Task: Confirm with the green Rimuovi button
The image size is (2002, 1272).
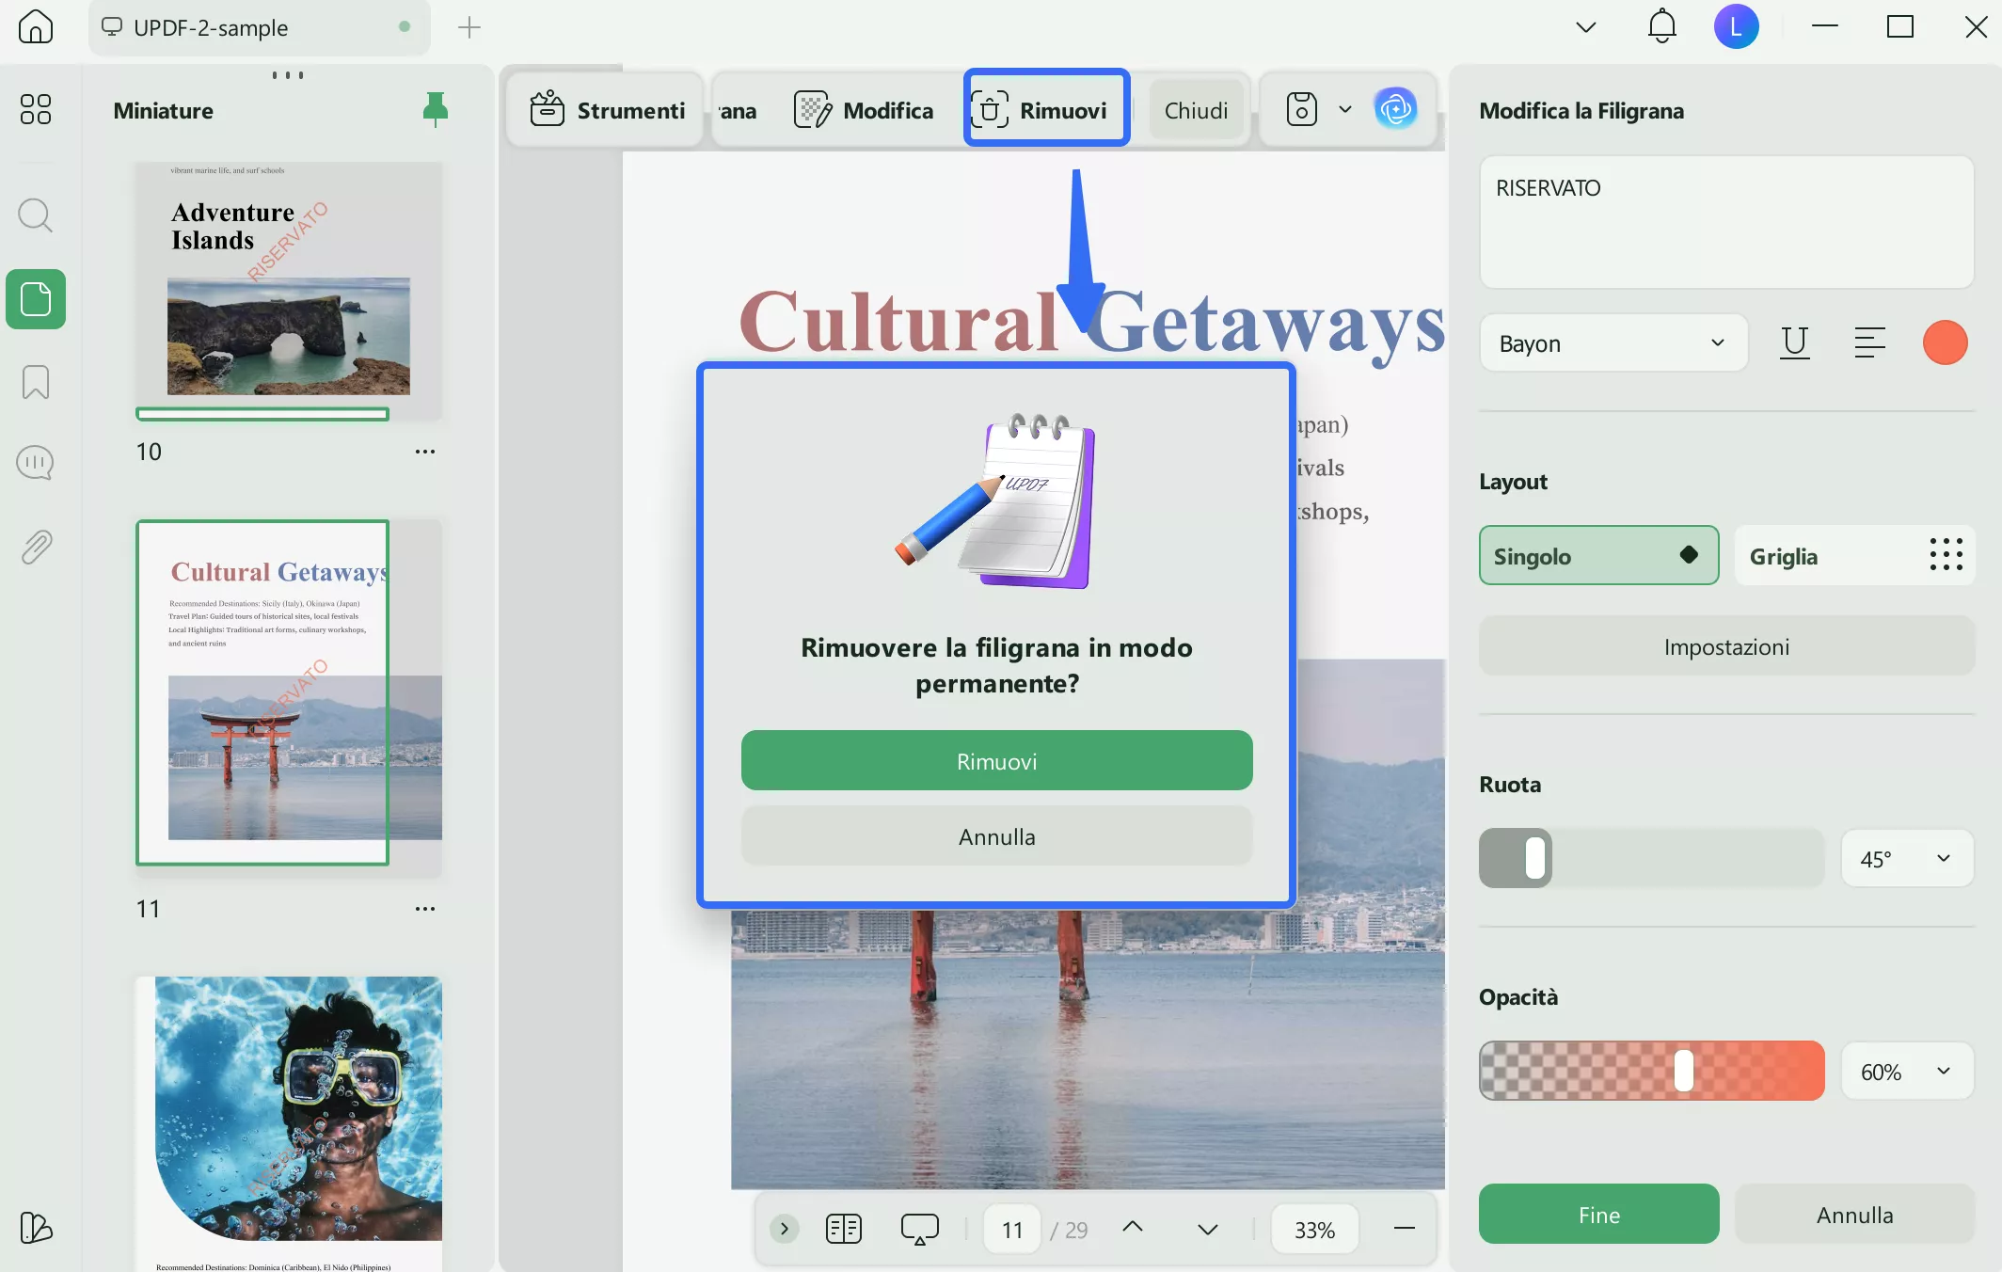Action: point(996,761)
